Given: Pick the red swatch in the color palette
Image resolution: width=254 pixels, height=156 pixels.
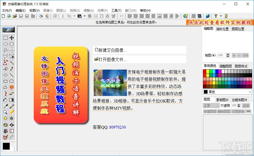Looking at the screenshot, I should [x=205, y=72].
